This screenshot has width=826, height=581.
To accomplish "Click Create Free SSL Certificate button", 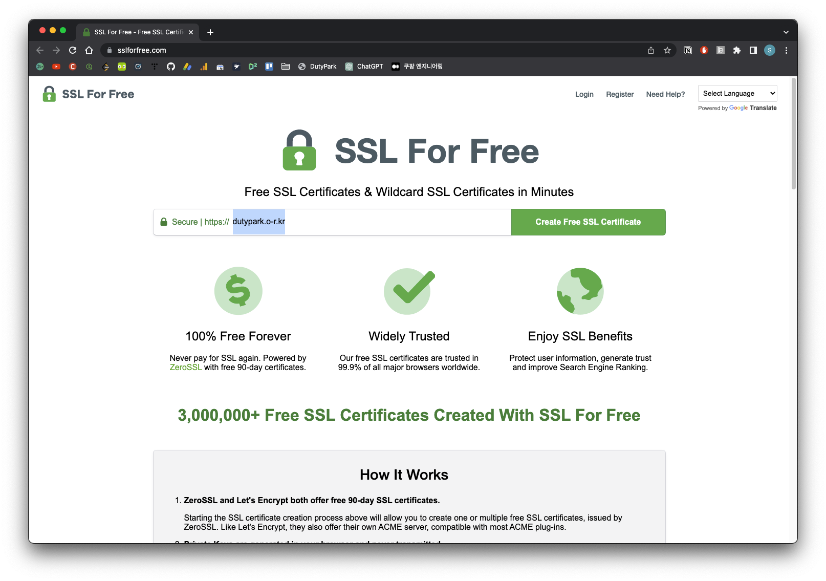I will [588, 222].
